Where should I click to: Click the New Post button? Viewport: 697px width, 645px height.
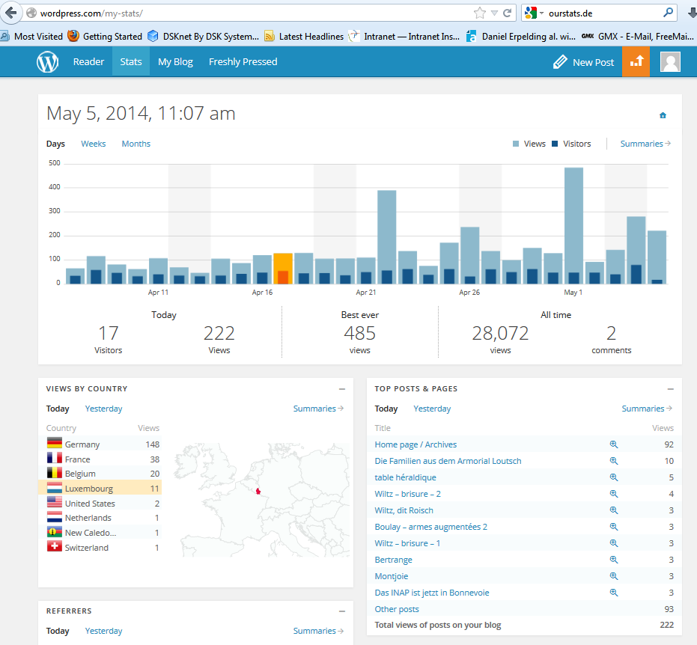(583, 62)
